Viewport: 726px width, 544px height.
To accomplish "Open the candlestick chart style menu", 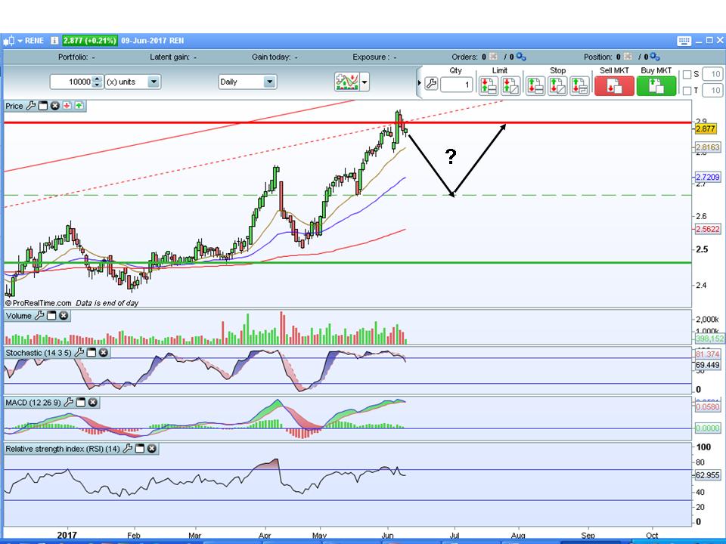I will coord(9,41).
